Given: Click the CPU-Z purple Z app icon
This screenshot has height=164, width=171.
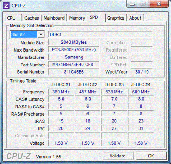Looking at the screenshot, I should [x=6, y=5].
